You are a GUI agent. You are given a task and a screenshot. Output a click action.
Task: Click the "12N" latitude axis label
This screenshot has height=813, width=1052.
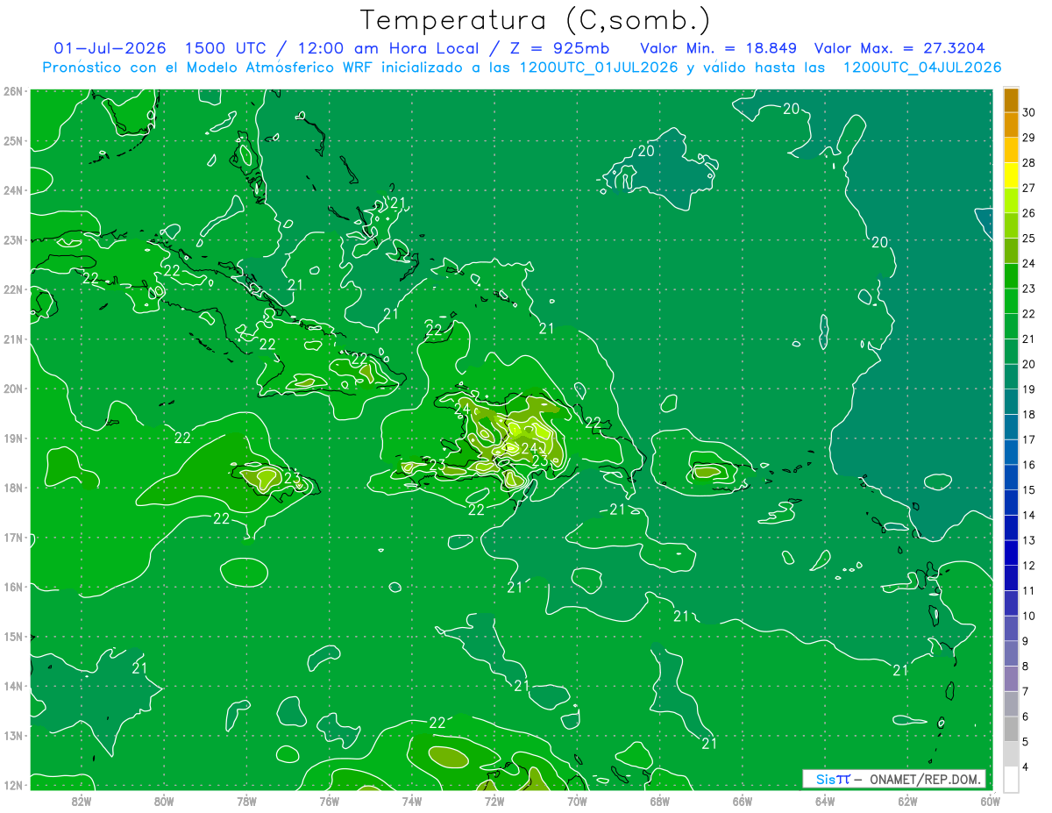point(12,785)
